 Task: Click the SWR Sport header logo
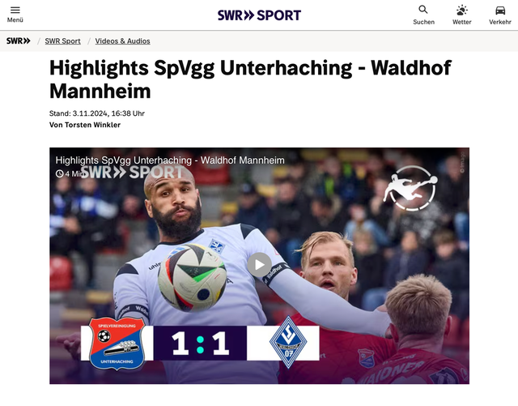point(259,15)
